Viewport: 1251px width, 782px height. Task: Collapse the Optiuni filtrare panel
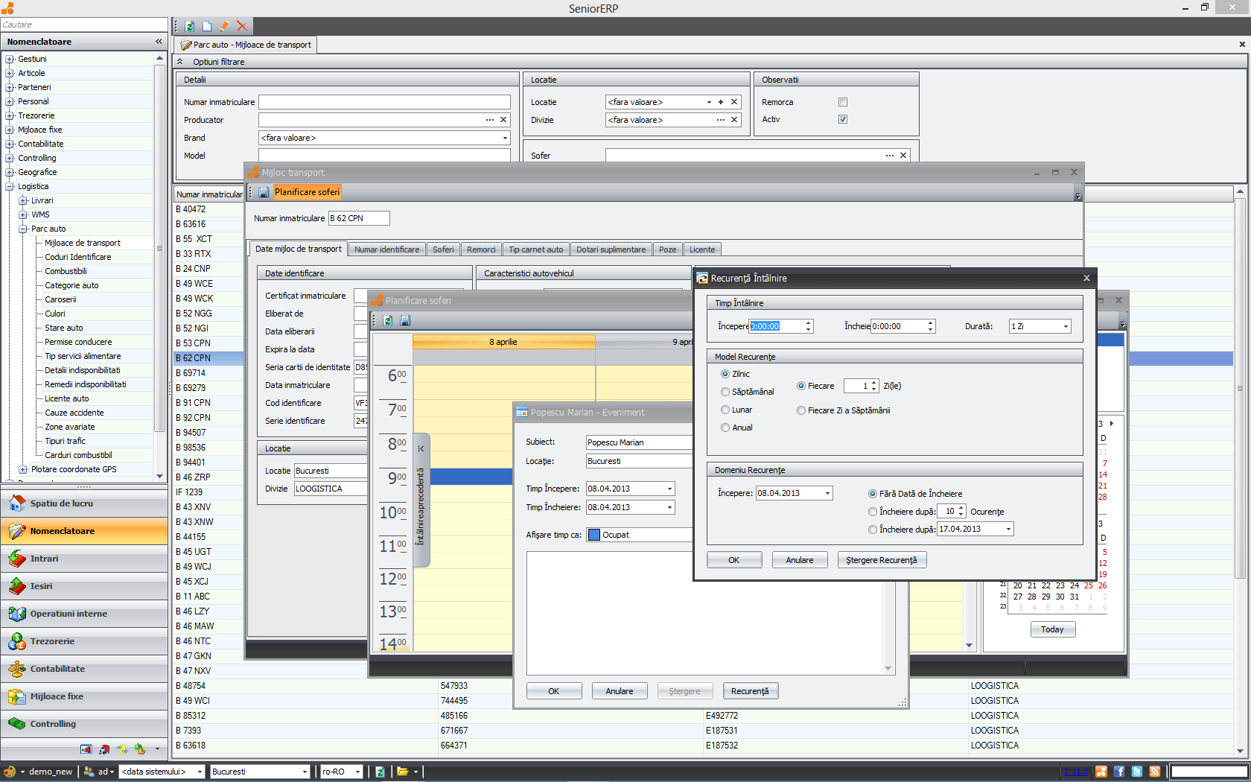(x=180, y=62)
